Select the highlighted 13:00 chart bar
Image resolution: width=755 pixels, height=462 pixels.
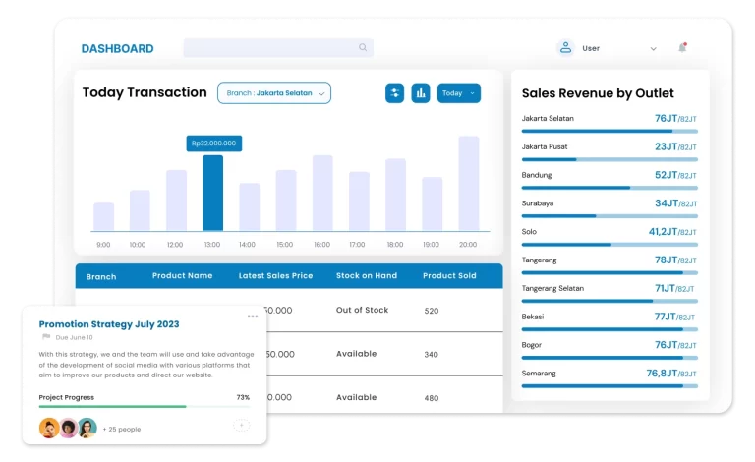pyautogui.click(x=212, y=193)
